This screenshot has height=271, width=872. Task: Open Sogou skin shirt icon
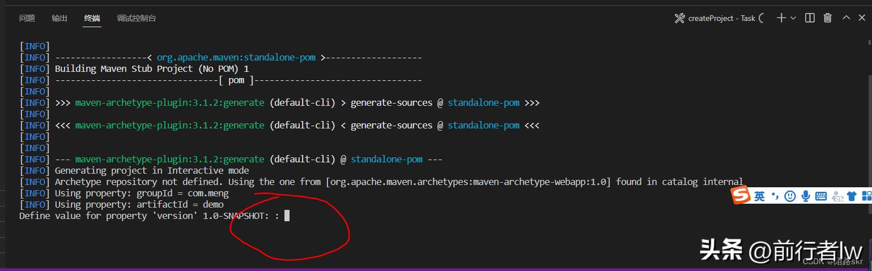click(x=852, y=196)
